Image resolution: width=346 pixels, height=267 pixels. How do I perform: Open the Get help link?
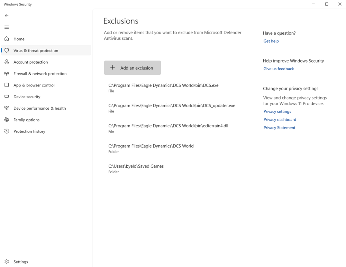(x=271, y=41)
